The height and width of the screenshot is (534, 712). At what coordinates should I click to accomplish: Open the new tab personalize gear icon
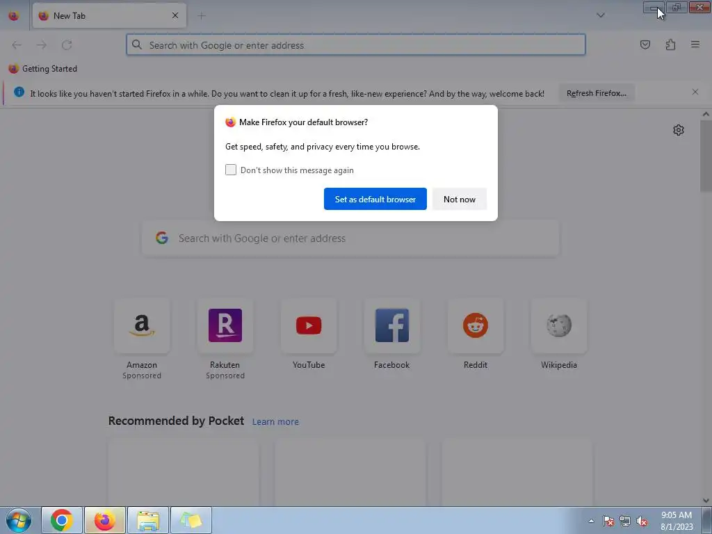pos(679,130)
